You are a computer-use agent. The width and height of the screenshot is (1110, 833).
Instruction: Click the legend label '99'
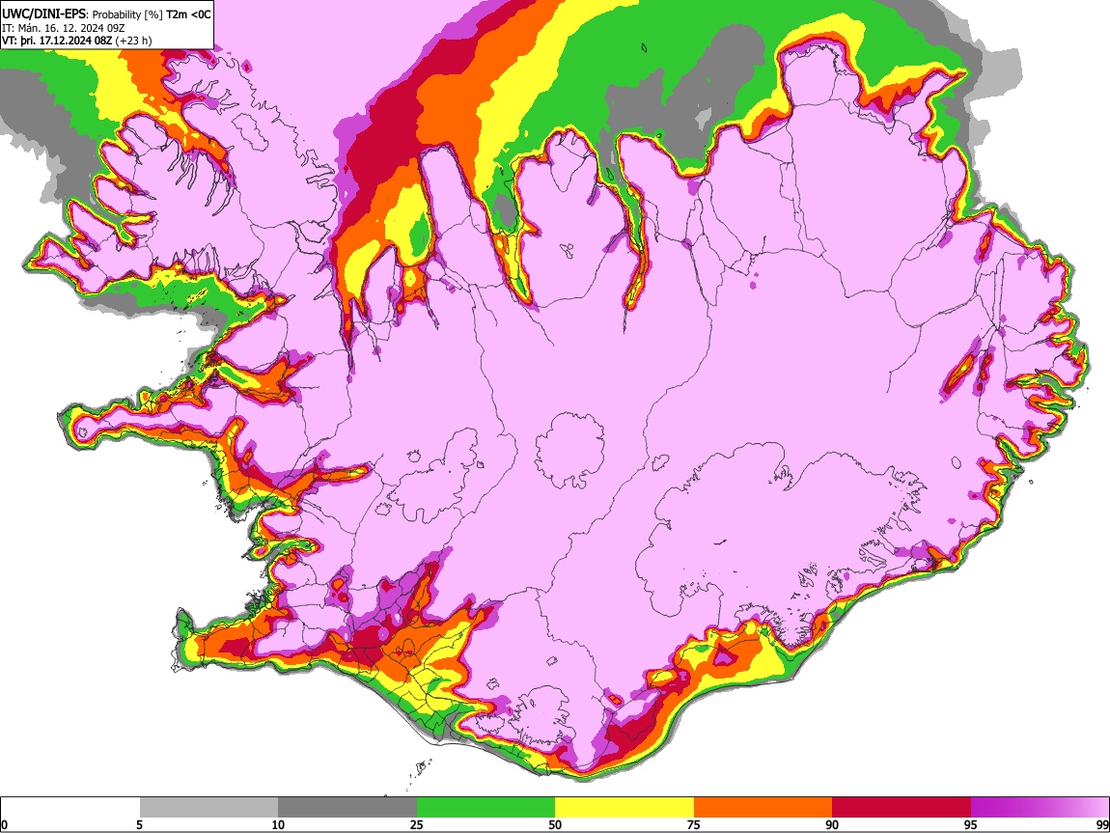pos(1101,825)
